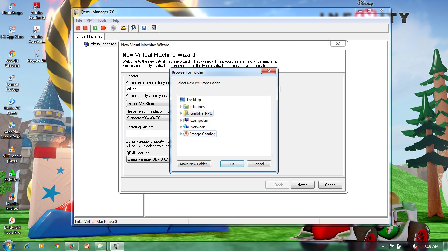Screen dimensions: 448x251
Task: Cancel the New Virtual Machine Wizard
Action: (x=330, y=185)
